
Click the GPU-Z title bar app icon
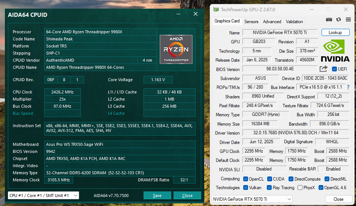pos(216,9)
